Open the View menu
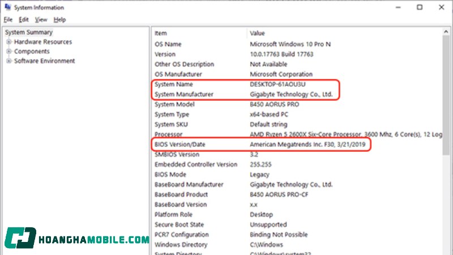The height and width of the screenshot is (255, 453). coord(41,20)
